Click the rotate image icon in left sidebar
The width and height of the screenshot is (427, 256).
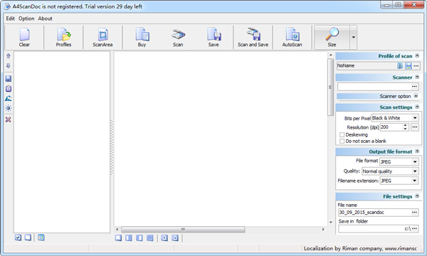tap(9, 98)
